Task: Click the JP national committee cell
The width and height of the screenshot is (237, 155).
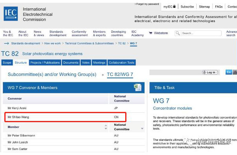Action: click(116, 108)
